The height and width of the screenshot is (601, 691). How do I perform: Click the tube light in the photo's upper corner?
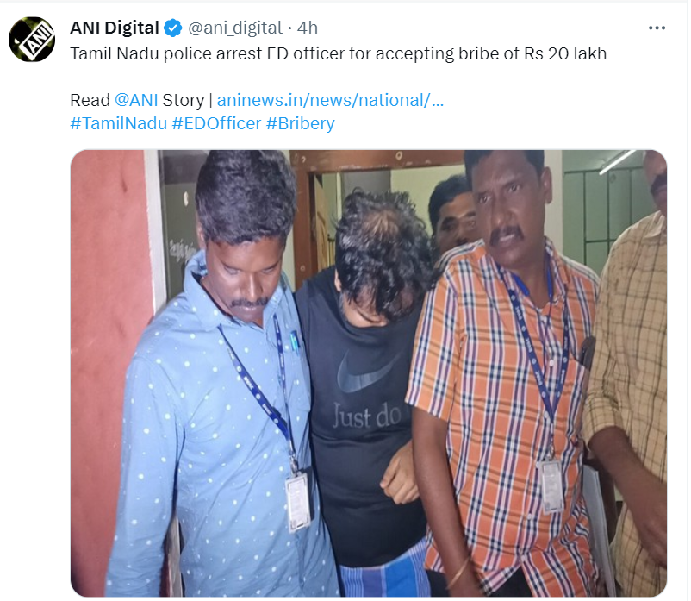point(619,161)
